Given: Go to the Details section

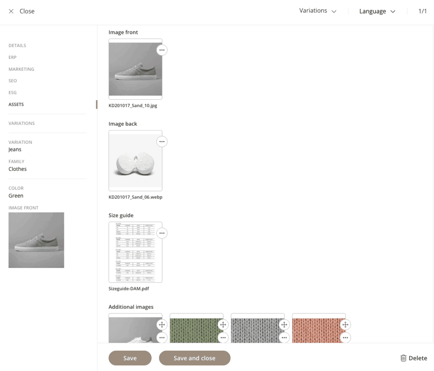Looking at the screenshot, I should (17, 45).
